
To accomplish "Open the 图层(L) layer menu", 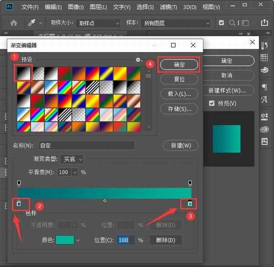I will 98,7.
